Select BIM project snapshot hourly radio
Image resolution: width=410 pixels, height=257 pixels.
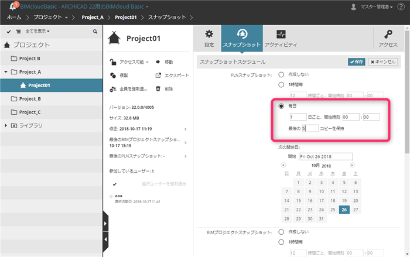point(281,242)
